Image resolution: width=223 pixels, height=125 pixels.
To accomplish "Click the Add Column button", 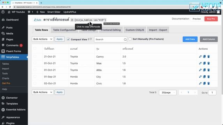I will click(x=209, y=39).
